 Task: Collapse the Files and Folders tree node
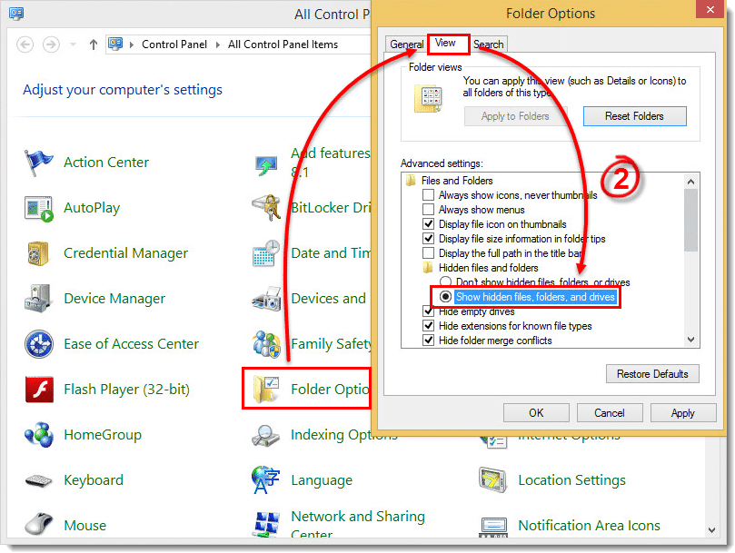(x=411, y=181)
